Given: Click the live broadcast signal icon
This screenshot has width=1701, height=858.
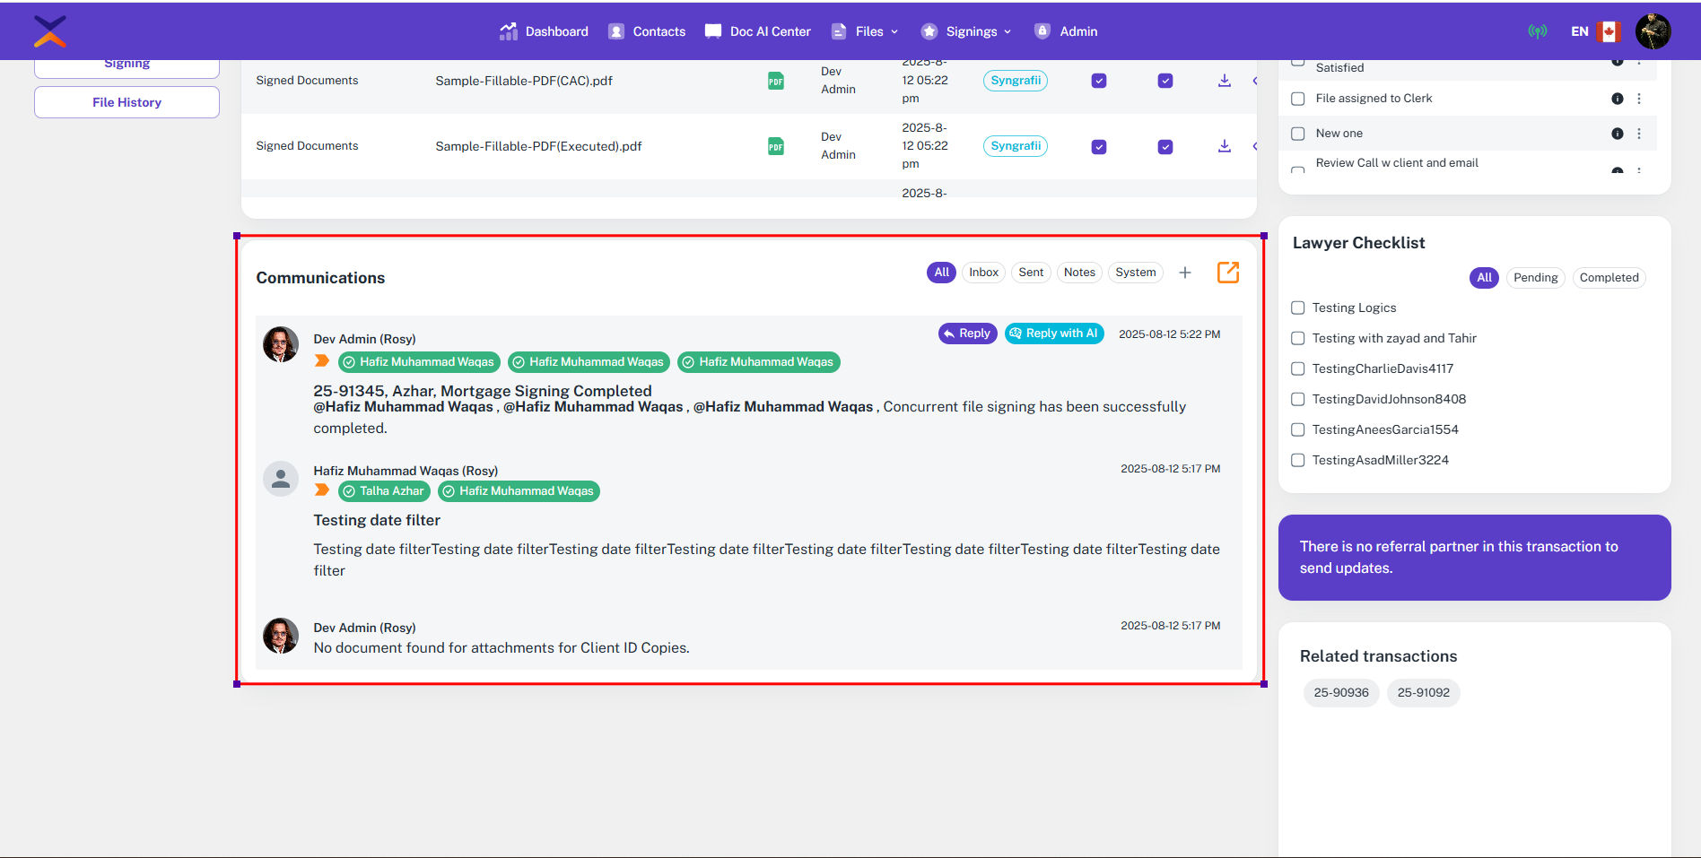Looking at the screenshot, I should click(x=1537, y=31).
